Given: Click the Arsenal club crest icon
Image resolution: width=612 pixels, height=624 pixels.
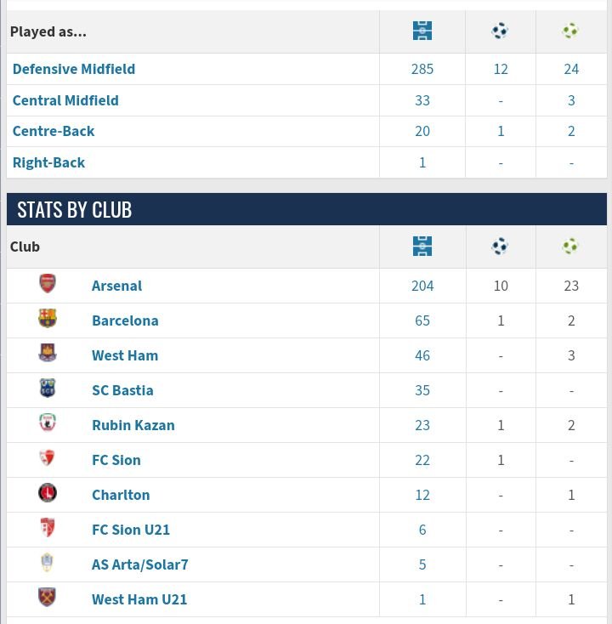Looking at the screenshot, I should 48,284.
